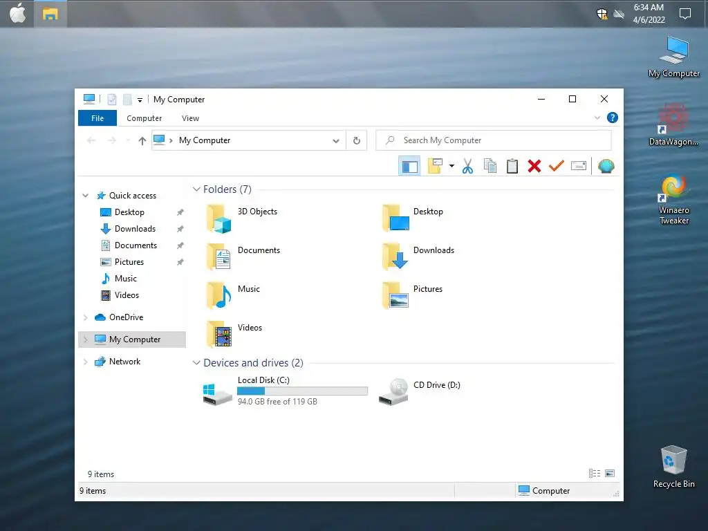This screenshot has height=531, width=708.
Task: Click the Local Disk (C:) usage bar
Action: click(302, 391)
